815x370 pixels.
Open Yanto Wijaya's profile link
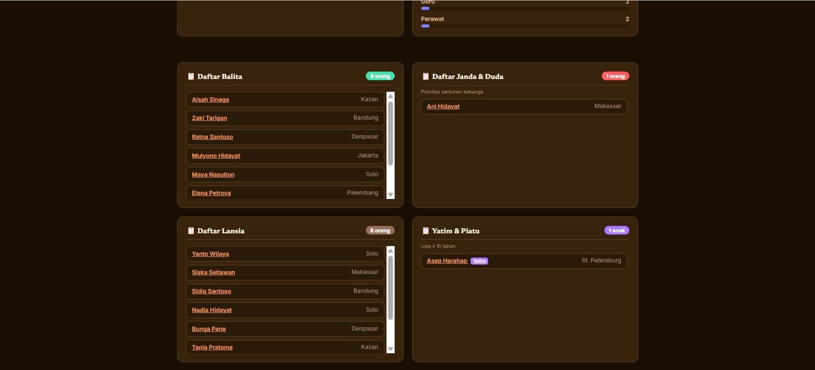click(x=210, y=254)
